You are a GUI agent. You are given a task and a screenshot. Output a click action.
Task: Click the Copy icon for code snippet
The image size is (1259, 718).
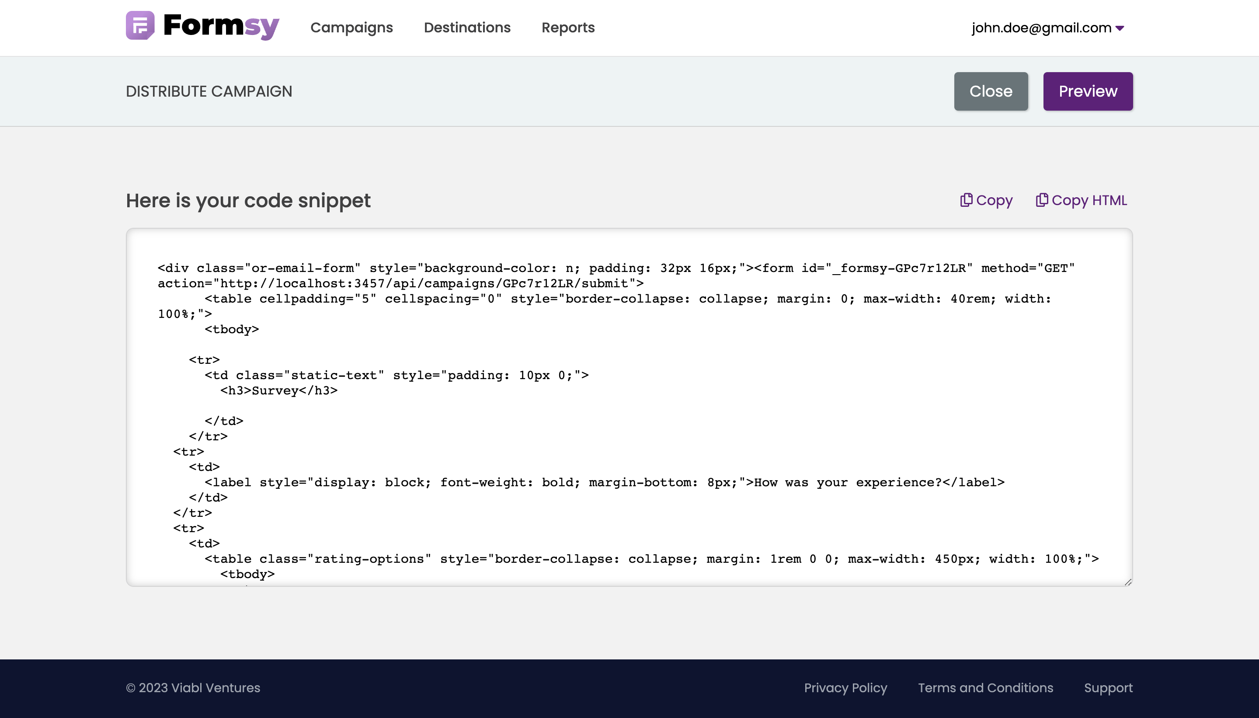[967, 199]
